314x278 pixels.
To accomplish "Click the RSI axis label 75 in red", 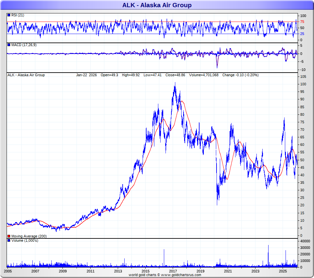I will click(302, 22).
